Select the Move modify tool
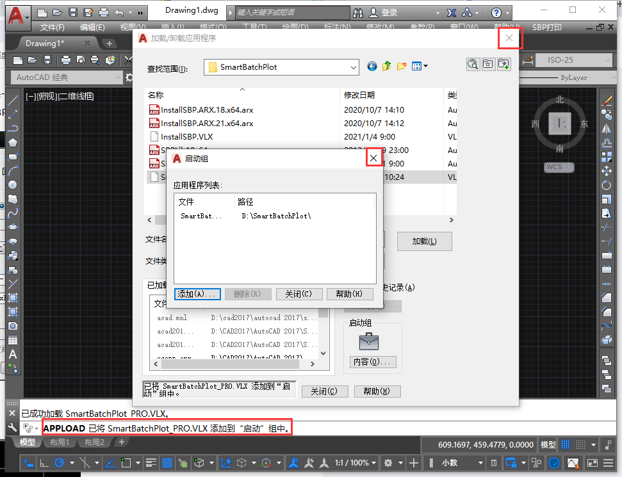This screenshot has height=477, width=622. (607, 171)
